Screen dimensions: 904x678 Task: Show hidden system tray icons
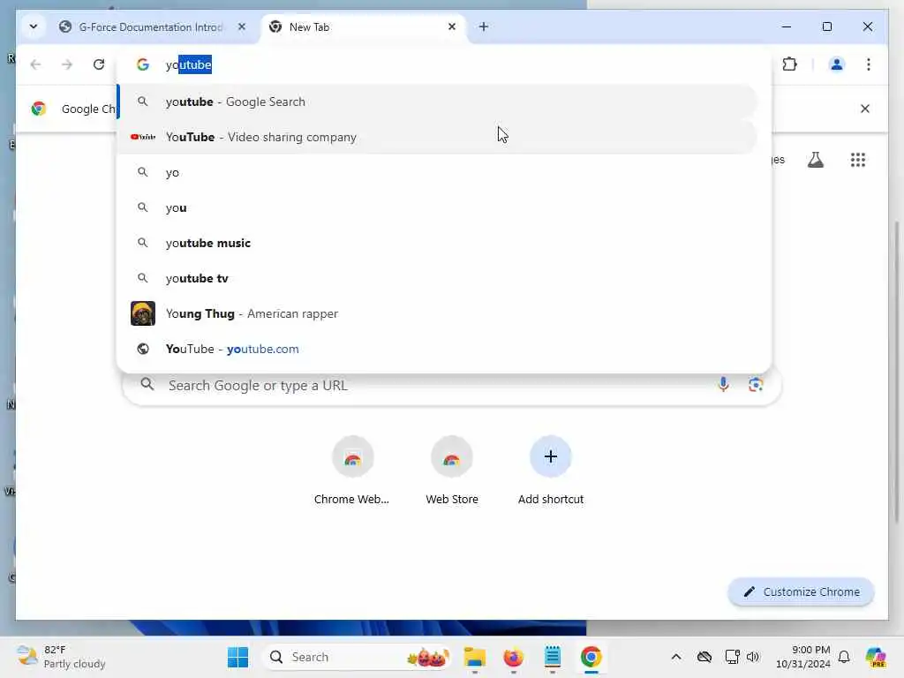pos(676,657)
